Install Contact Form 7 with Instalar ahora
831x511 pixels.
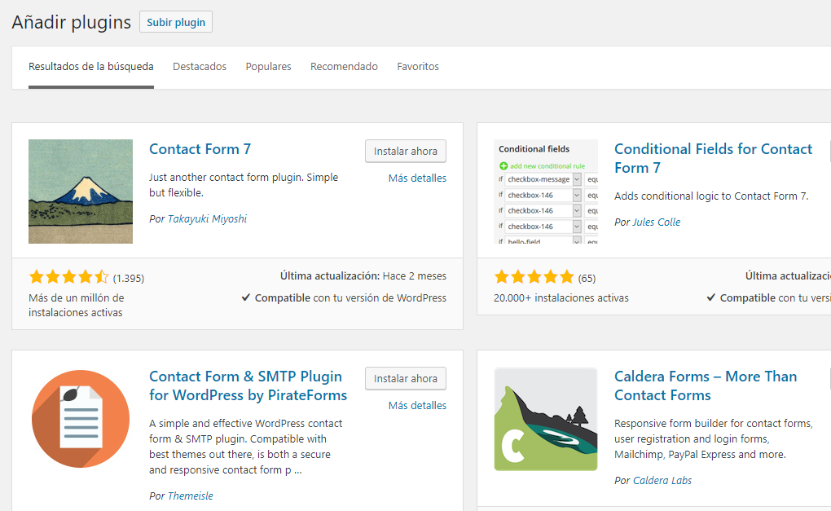click(406, 151)
